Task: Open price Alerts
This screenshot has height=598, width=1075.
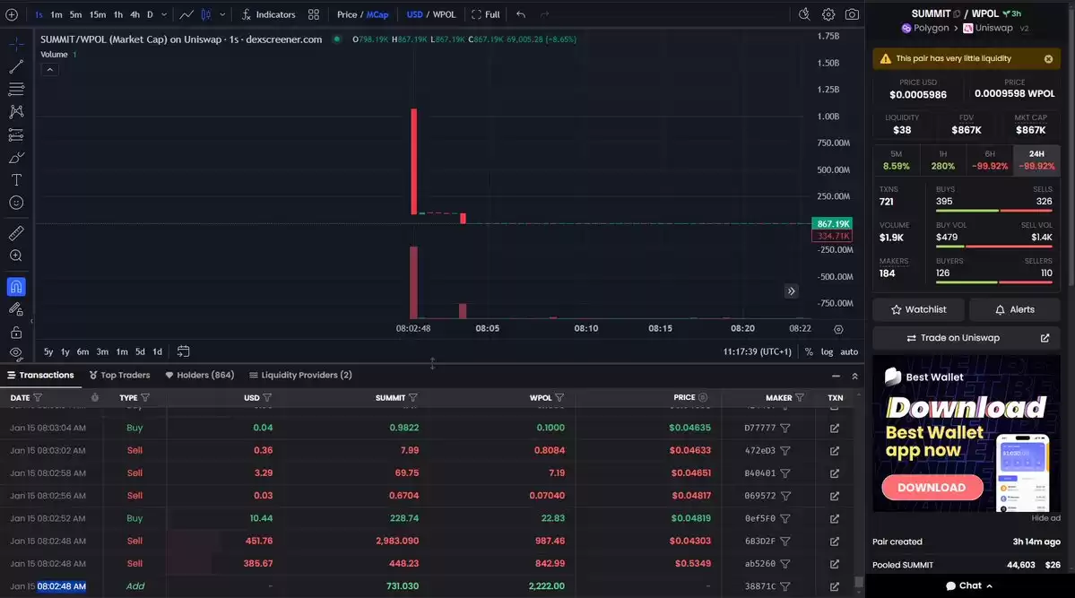Action: 1015,310
